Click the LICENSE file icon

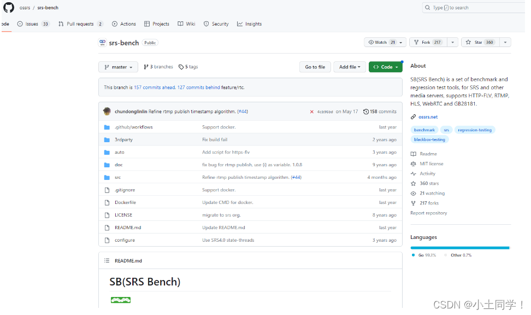(x=107, y=215)
